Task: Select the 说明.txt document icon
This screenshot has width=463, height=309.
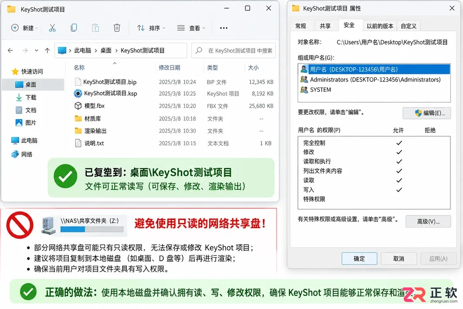Action: click(x=78, y=143)
